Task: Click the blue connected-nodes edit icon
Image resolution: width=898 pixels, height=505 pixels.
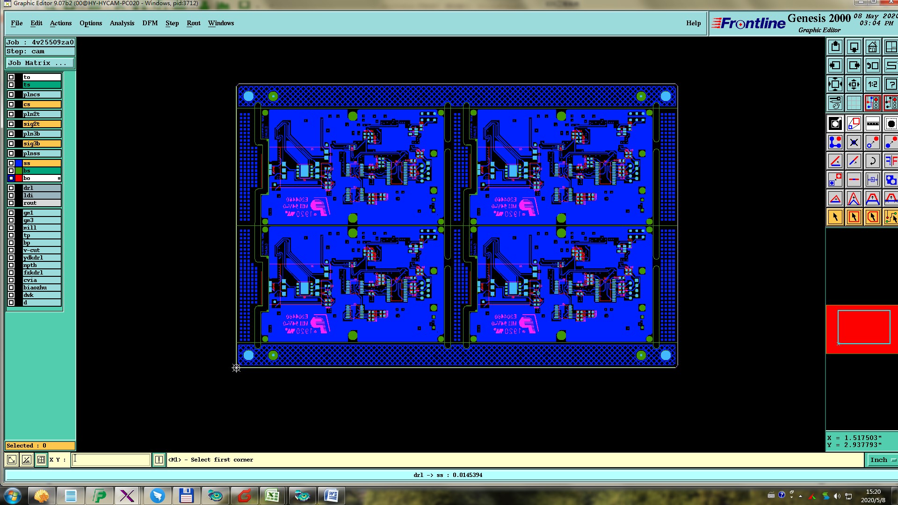Action: (835, 142)
